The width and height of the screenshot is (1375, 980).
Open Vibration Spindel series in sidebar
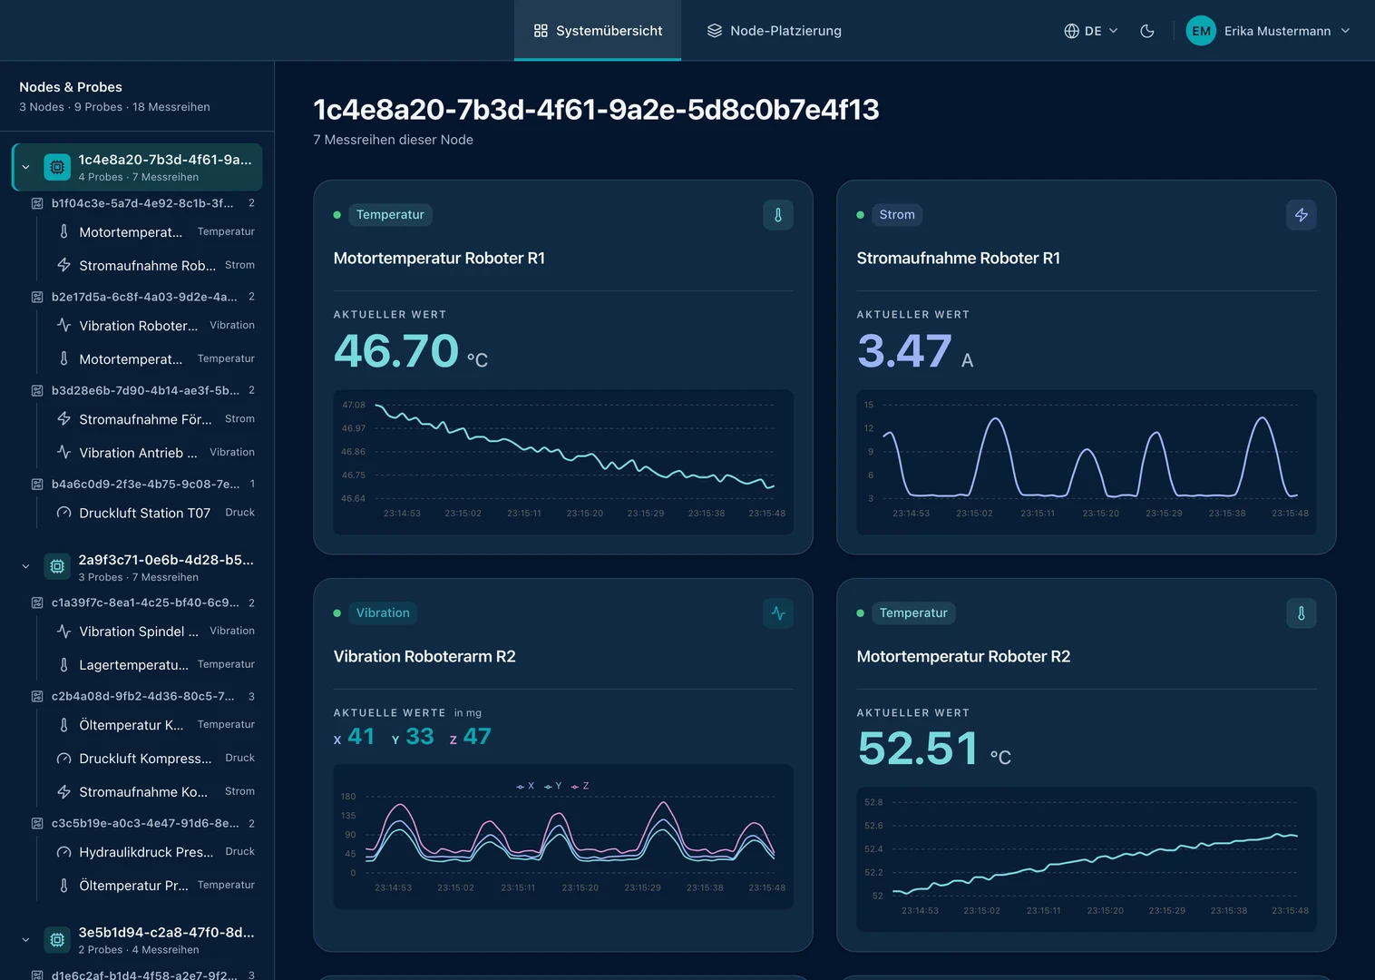[155, 632]
